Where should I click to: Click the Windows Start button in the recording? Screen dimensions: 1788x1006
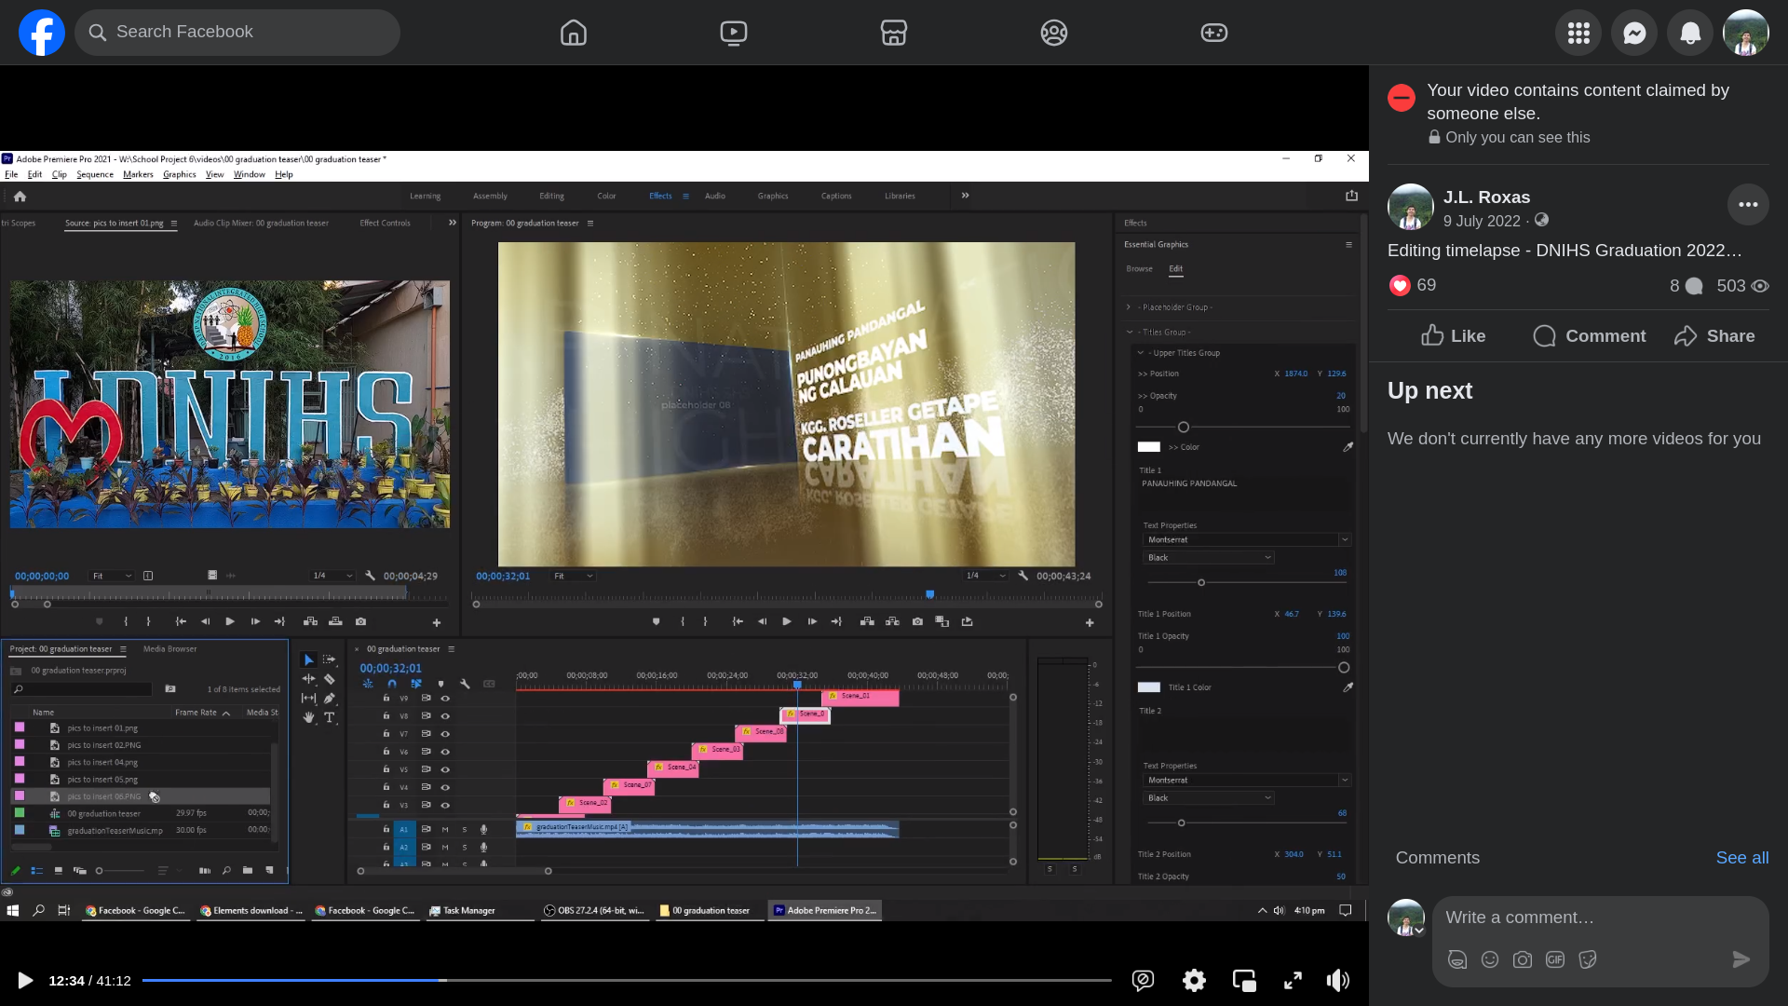[x=13, y=910]
